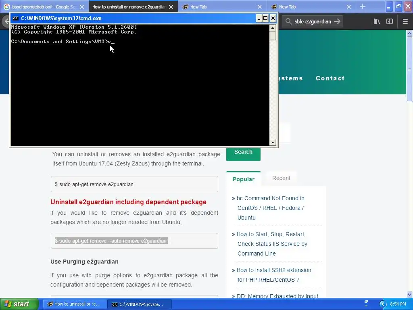Open the Firefox hamburger menu
413x310 pixels.
coord(405,22)
